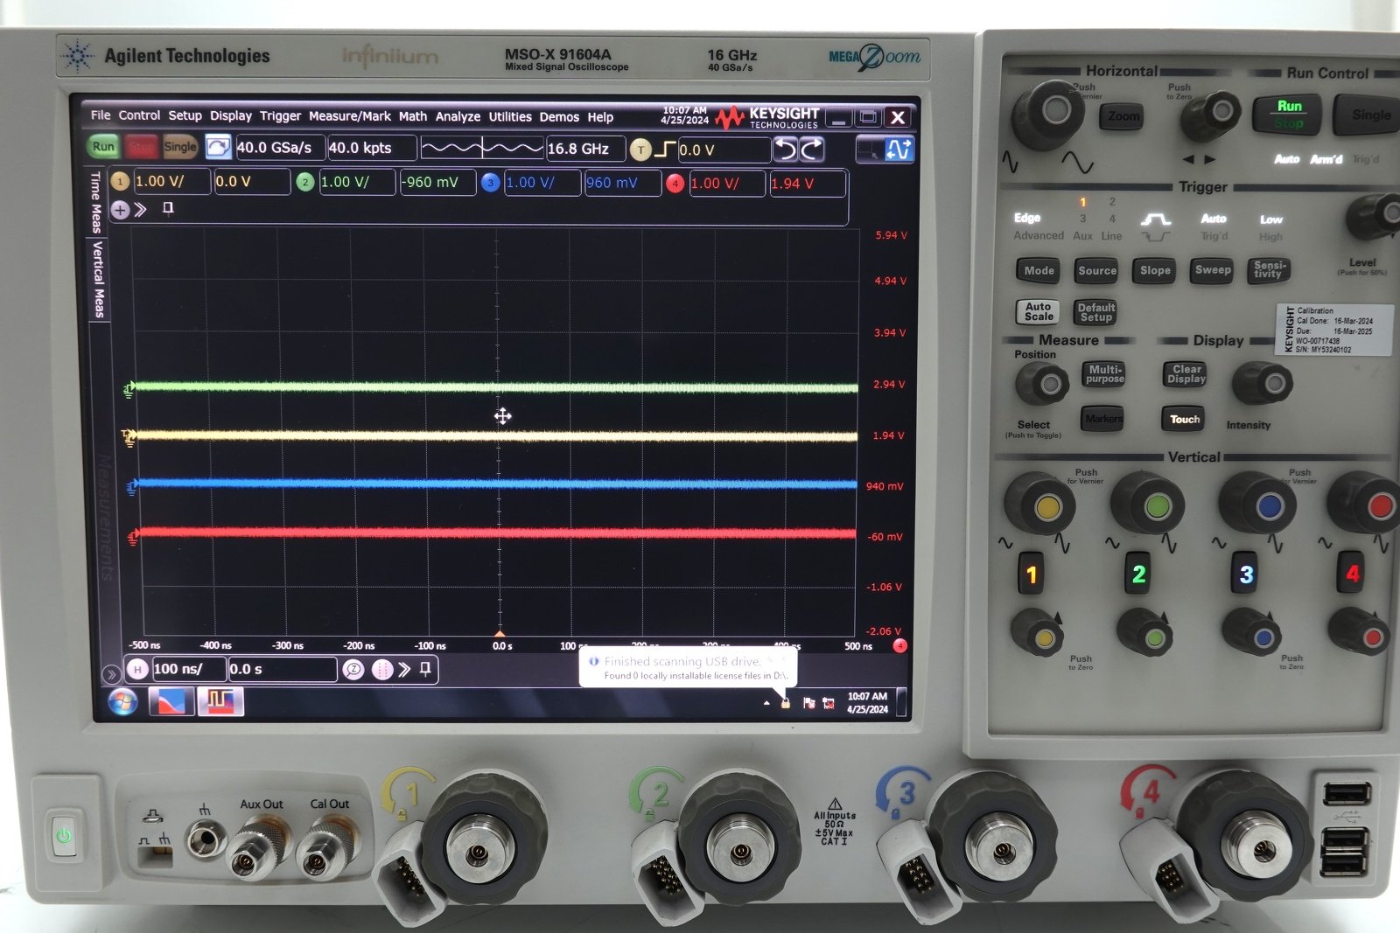The height and width of the screenshot is (933, 1400).
Task: Open the Demos menu
Action: point(559,116)
